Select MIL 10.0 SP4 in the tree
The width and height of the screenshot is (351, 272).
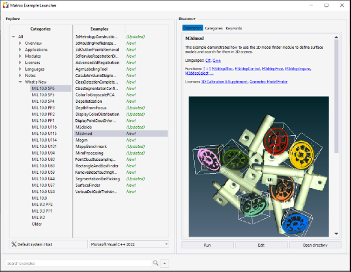tap(43, 101)
